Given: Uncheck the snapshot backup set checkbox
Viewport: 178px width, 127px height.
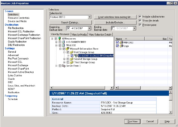Looking at the screenshot, I should (72, 56).
